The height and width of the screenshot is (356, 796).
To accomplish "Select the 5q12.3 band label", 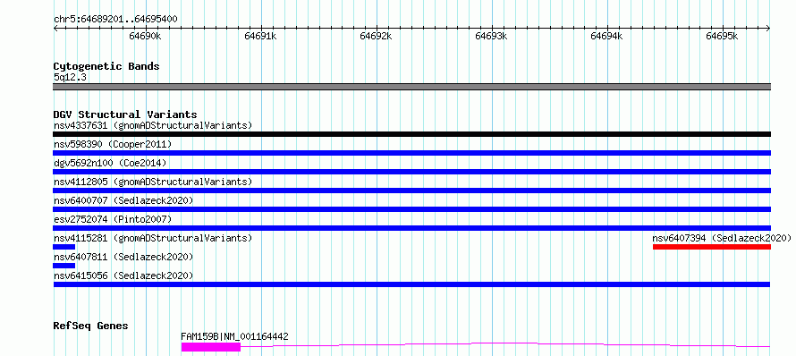I will tap(70, 77).
